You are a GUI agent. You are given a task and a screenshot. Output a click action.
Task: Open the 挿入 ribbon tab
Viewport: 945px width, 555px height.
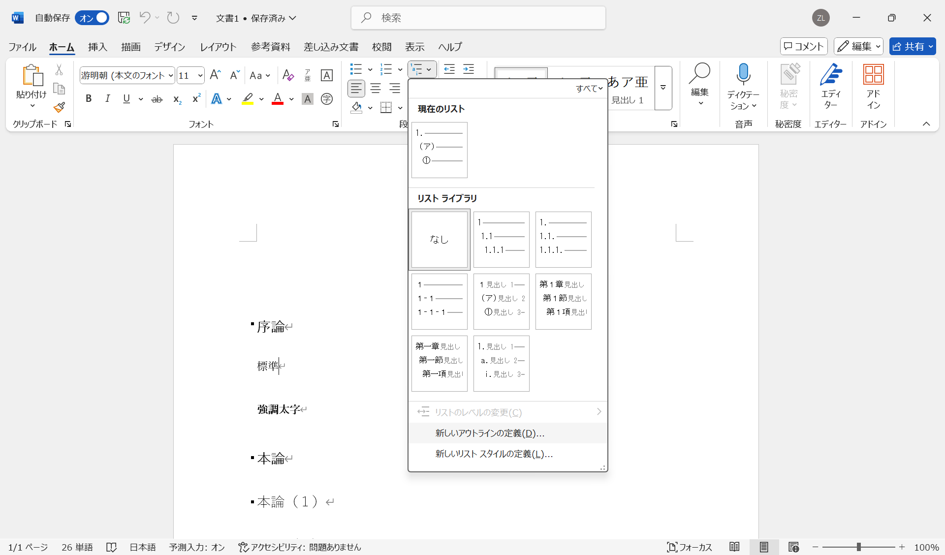[97, 47]
